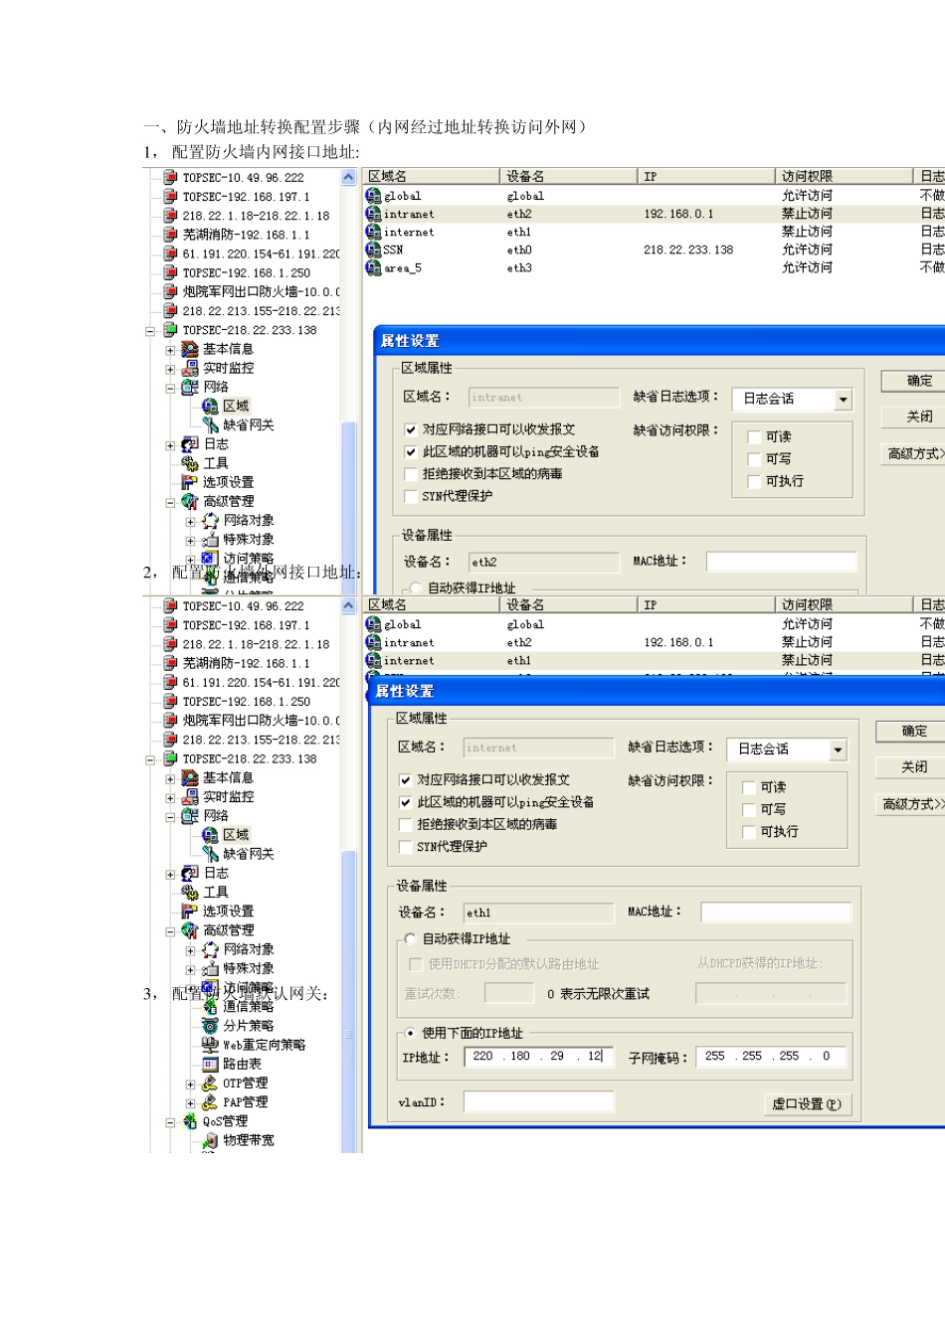Enable SYN代理保护 in the intranet zone dialog
The width and height of the screenshot is (945, 1336).
411,496
